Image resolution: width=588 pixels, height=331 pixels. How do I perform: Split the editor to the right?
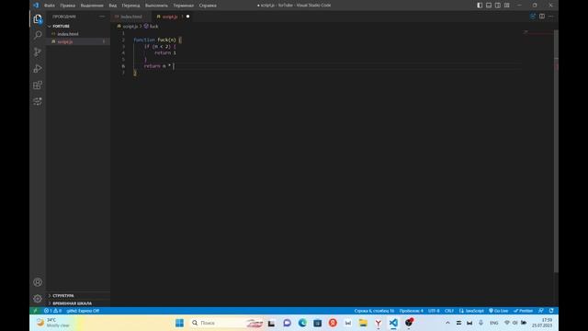[x=542, y=17]
